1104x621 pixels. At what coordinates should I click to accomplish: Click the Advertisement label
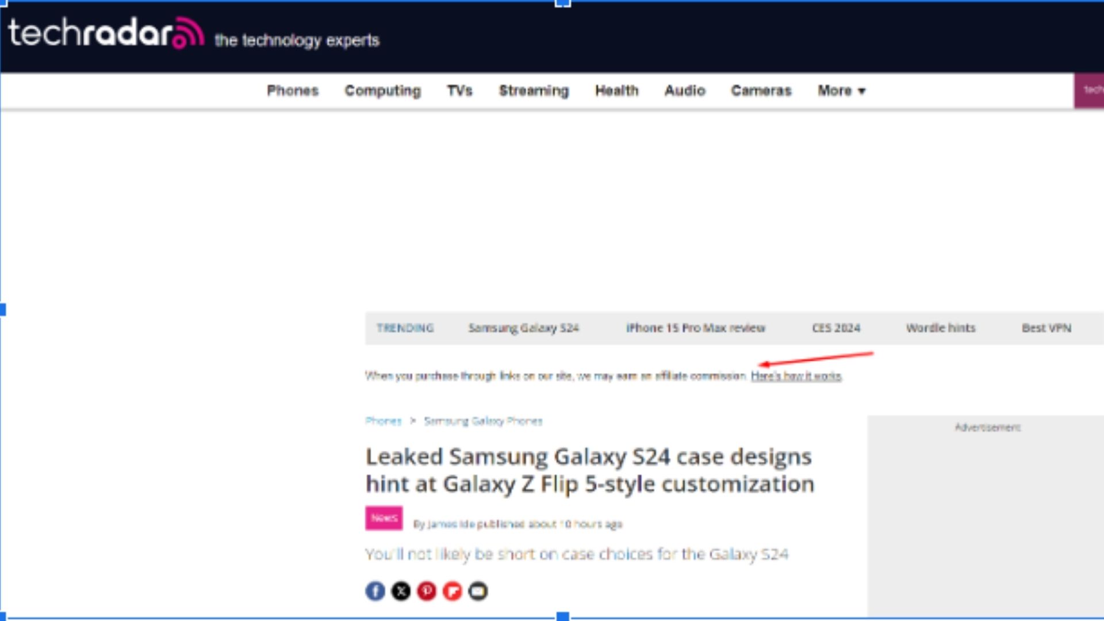[x=988, y=427]
